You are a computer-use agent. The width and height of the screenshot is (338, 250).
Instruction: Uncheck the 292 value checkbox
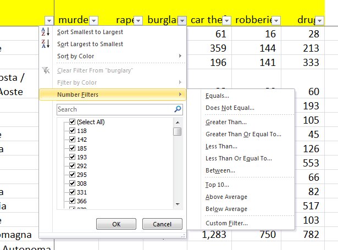[x=72, y=166]
